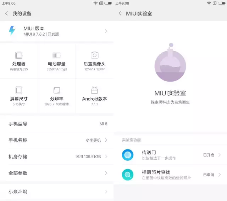This screenshot has height=201, width=227.
Task: Tap the 高通骁龙835 value
Action: [19, 69]
